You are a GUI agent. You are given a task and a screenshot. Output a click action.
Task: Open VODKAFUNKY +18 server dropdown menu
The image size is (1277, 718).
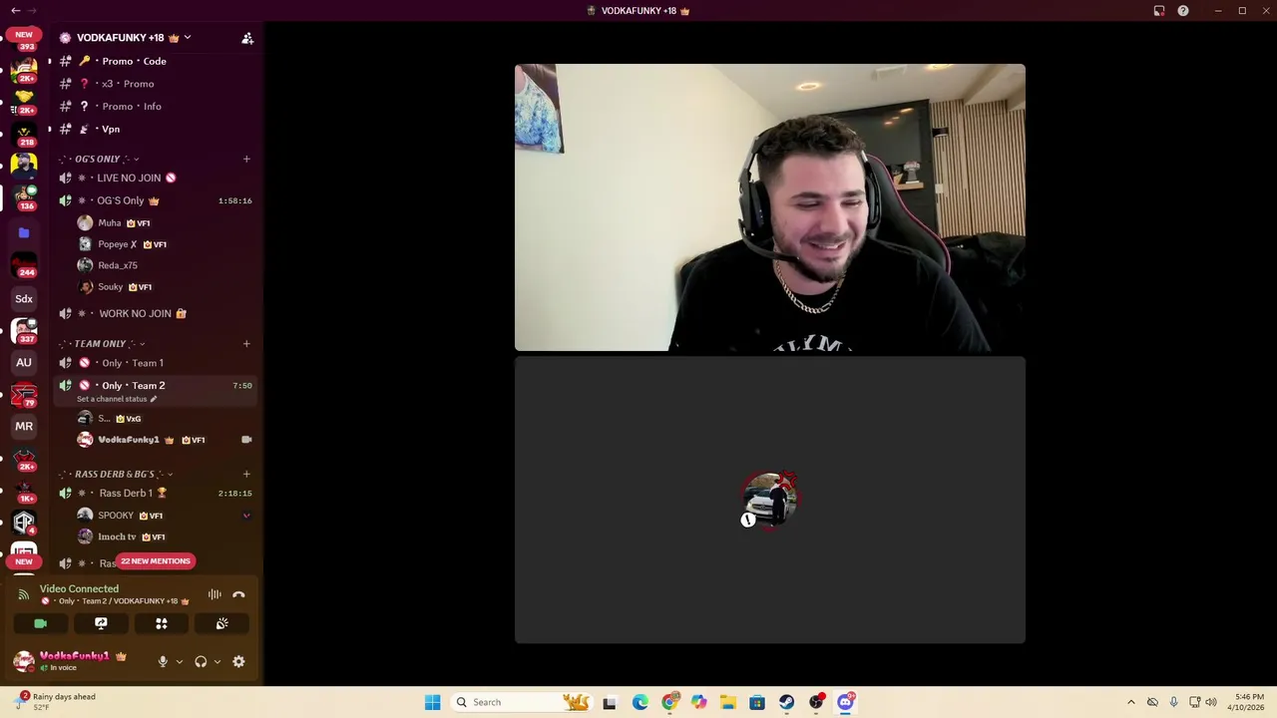[126, 38]
